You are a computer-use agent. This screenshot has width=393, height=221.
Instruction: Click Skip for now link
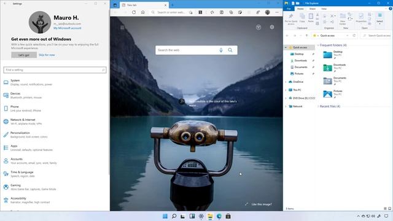[x=47, y=55]
